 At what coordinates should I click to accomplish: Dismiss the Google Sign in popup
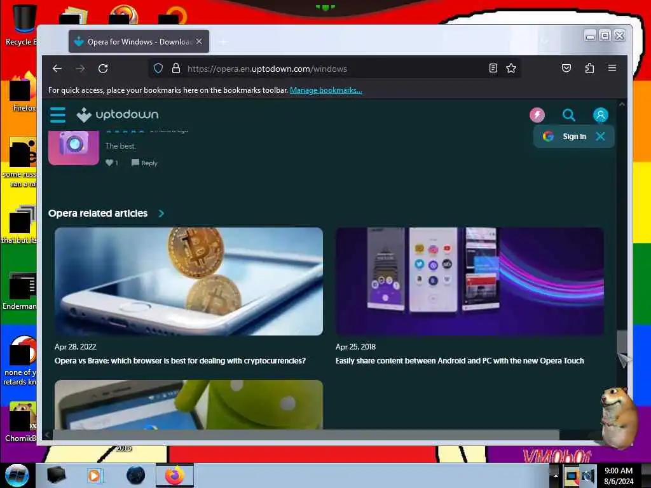coord(600,137)
